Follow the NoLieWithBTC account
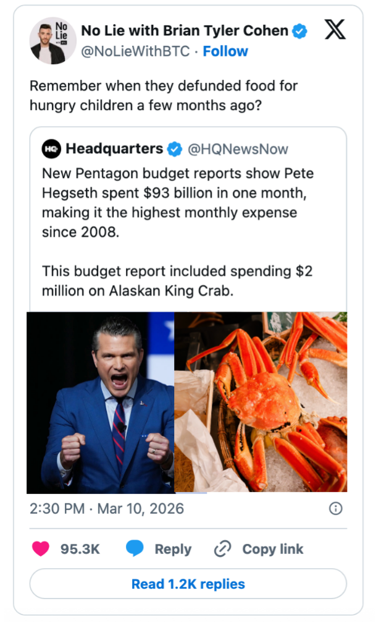The image size is (384, 622). tap(225, 52)
